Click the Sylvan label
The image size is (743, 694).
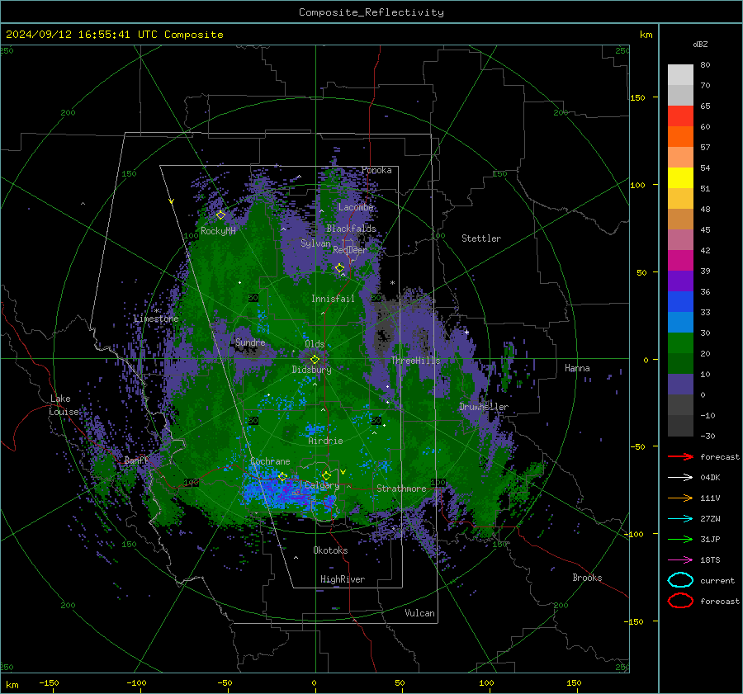pyautogui.click(x=315, y=243)
